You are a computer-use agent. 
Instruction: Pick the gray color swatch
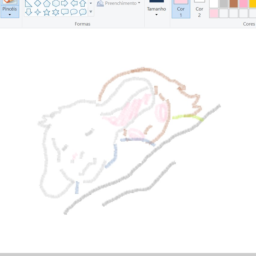(x=224, y=4)
